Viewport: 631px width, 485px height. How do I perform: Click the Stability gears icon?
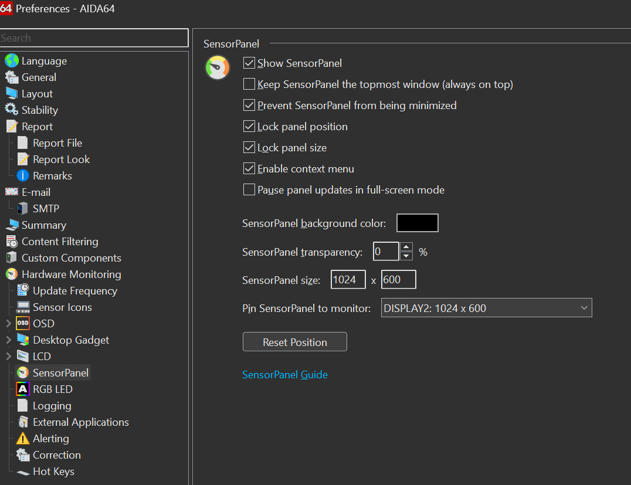pos(11,110)
